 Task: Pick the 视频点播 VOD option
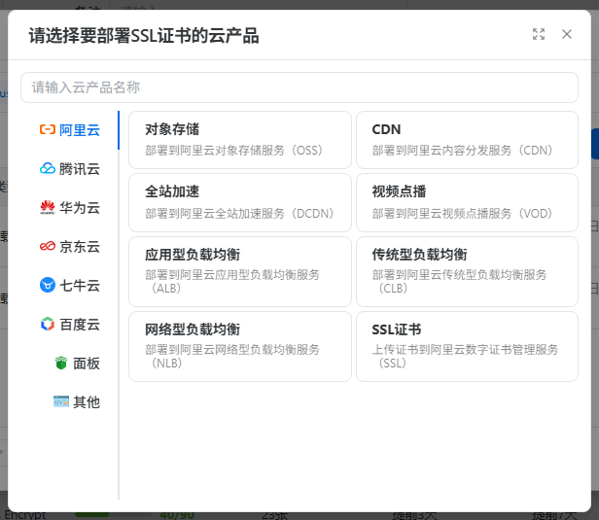(467, 201)
